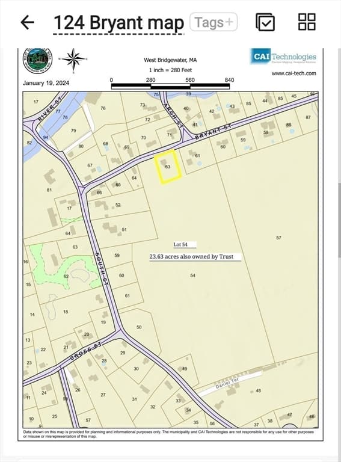This screenshot has height=462, width=341.
Task: Edit the title "124 Bryant map"
Action: (118, 23)
